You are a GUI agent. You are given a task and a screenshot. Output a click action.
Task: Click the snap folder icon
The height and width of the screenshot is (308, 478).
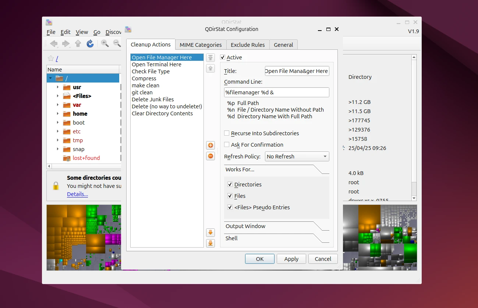67,149
